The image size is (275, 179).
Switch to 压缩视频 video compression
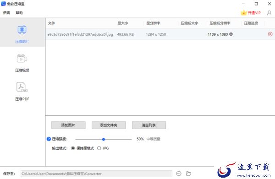tap(22, 63)
